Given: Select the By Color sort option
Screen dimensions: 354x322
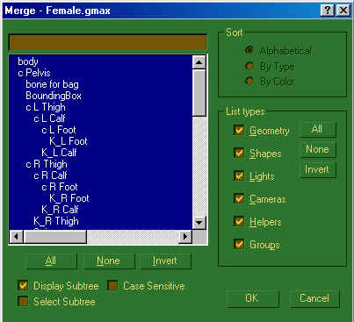Looking at the screenshot, I should tap(249, 81).
